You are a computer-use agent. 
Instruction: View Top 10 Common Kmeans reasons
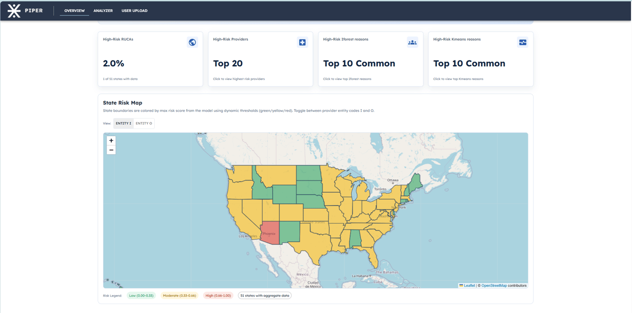click(469, 64)
